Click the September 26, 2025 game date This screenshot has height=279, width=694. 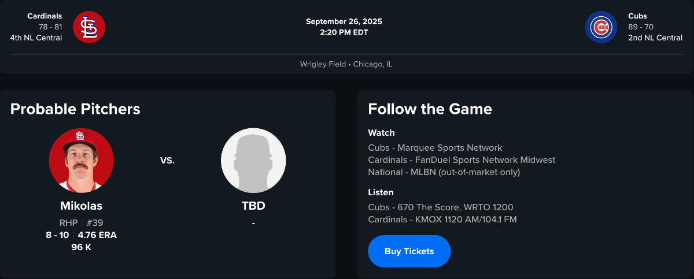pyautogui.click(x=344, y=21)
